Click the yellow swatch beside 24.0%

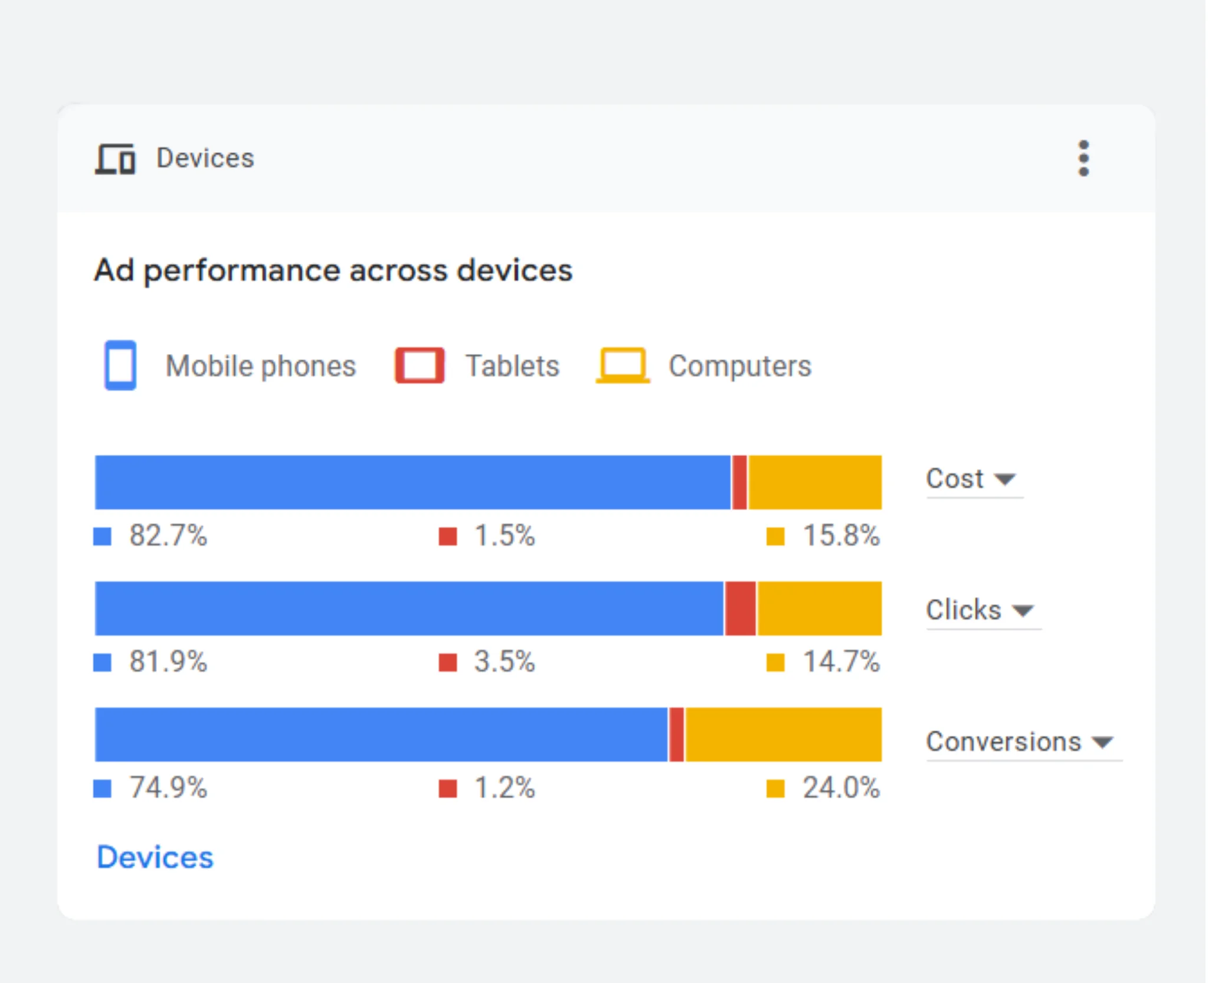pos(775,788)
